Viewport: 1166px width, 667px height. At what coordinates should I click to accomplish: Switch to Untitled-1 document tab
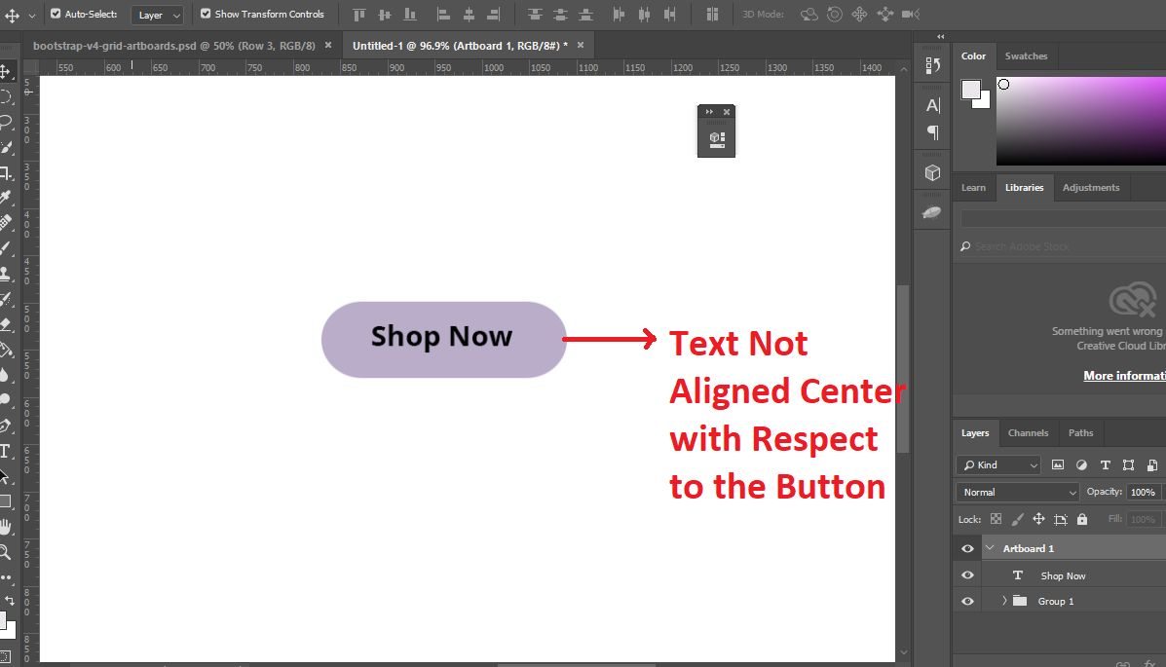tap(461, 46)
